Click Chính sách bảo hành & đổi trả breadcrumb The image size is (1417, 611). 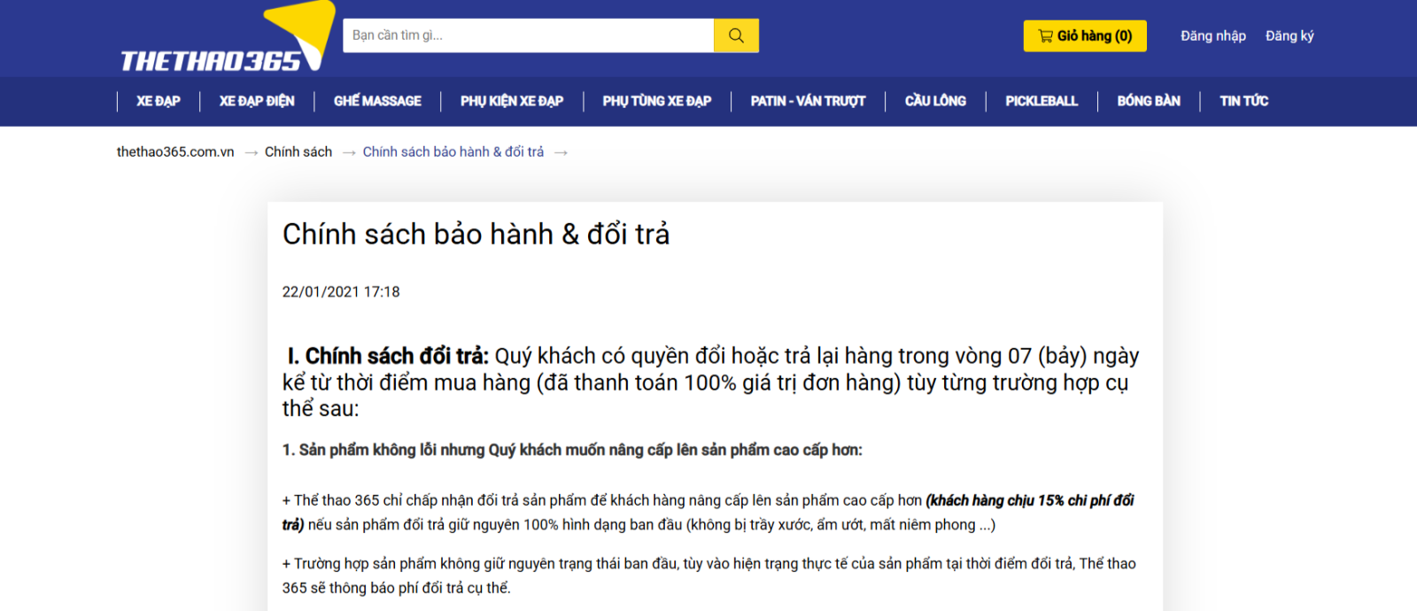point(453,152)
